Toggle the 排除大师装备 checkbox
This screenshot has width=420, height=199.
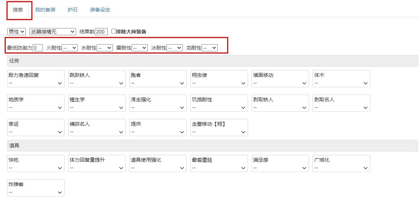click(114, 31)
